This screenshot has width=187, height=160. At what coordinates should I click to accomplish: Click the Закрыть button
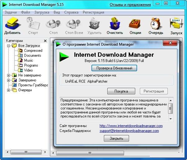(116, 138)
